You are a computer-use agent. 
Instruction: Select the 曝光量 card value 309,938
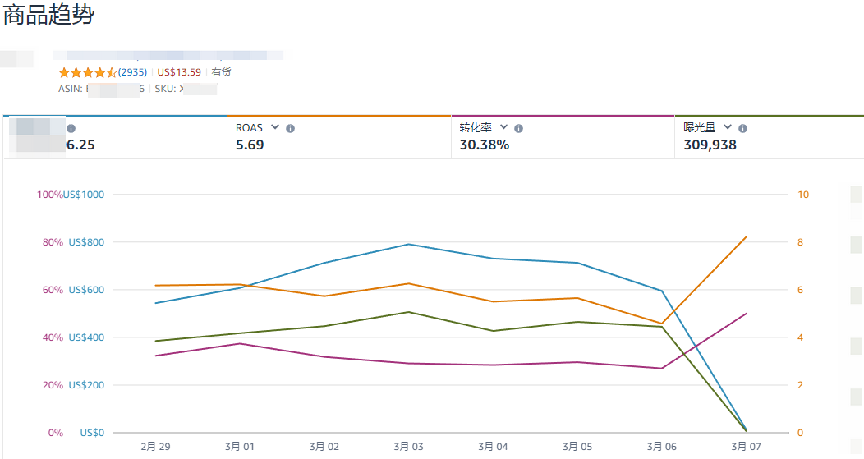(710, 145)
